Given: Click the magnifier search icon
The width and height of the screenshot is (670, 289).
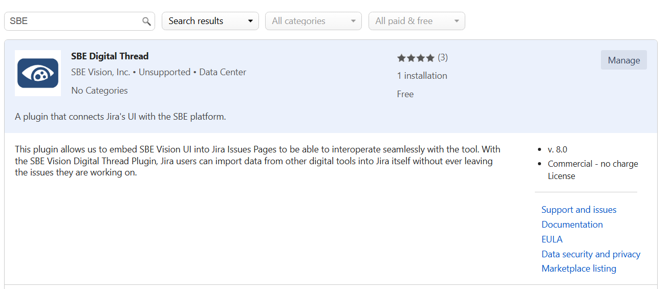Looking at the screenshot, I should [146, 21].
